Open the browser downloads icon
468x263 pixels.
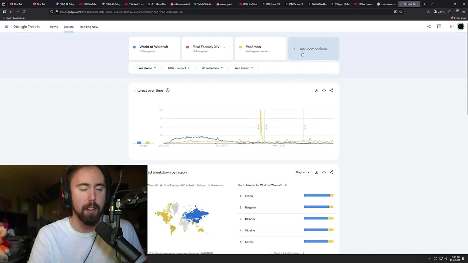[x=429, y=12]
